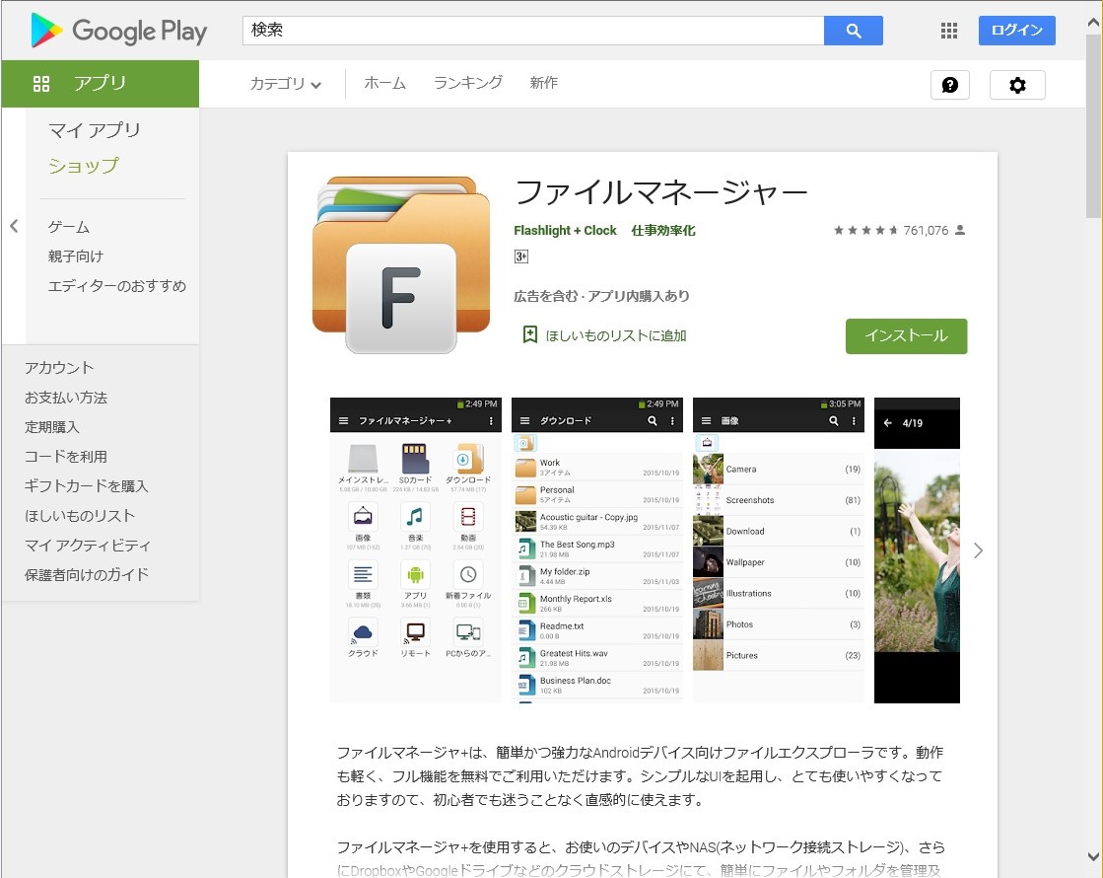Click the アプリ grid icon in green header
This screenshot has width=1103, height=878.
pyautogui.click(x=41, y=84)
